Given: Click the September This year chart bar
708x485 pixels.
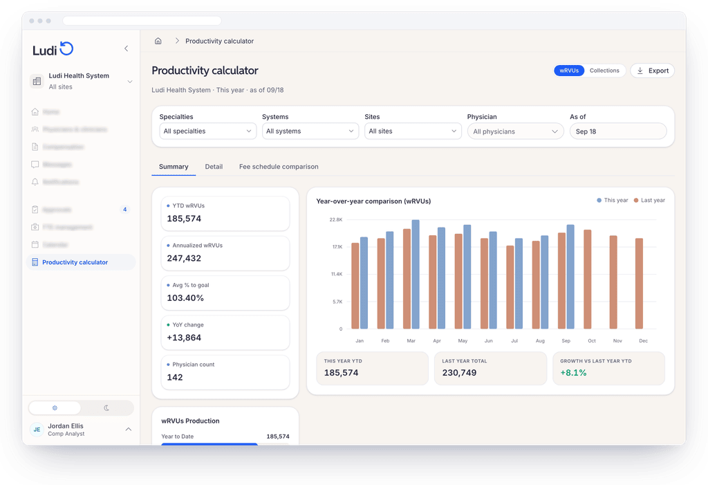Looking at the screenshot, I should point(570,277).
